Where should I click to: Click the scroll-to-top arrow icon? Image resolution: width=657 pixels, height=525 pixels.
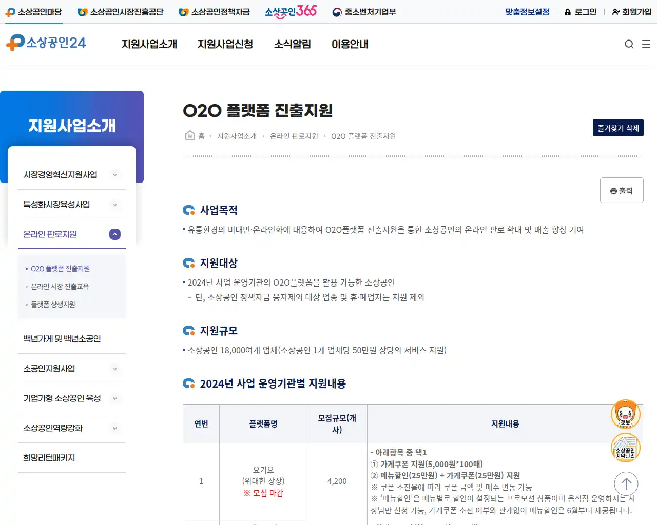[625, 483]
